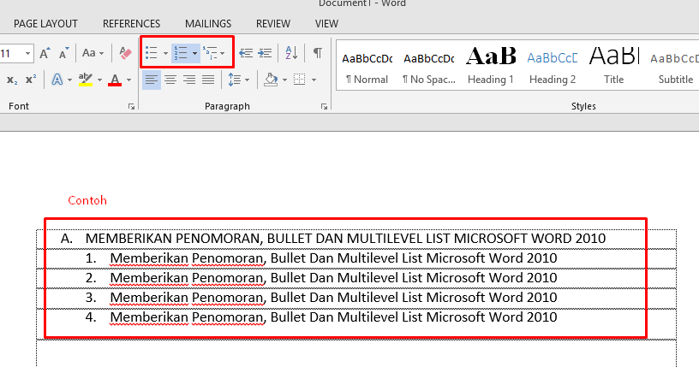Apply the Heading 2 style
Image resolution: width=699 pixels, height=367 pixels.
click(x=553, y=66)
